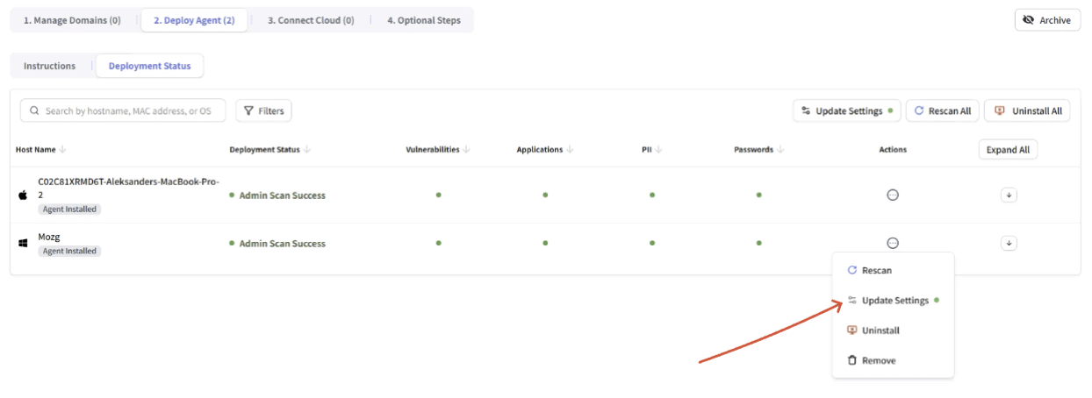The image size is (1092, 398).
Task: Click PII status dot for MacBook row
Action: click(x=652, y=195)
